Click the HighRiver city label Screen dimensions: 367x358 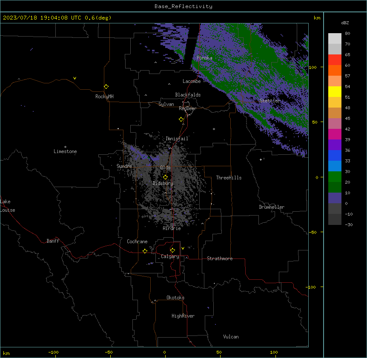tap(183, 316)
